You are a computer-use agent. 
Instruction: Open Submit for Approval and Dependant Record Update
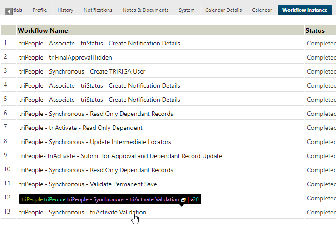(121, 156)
